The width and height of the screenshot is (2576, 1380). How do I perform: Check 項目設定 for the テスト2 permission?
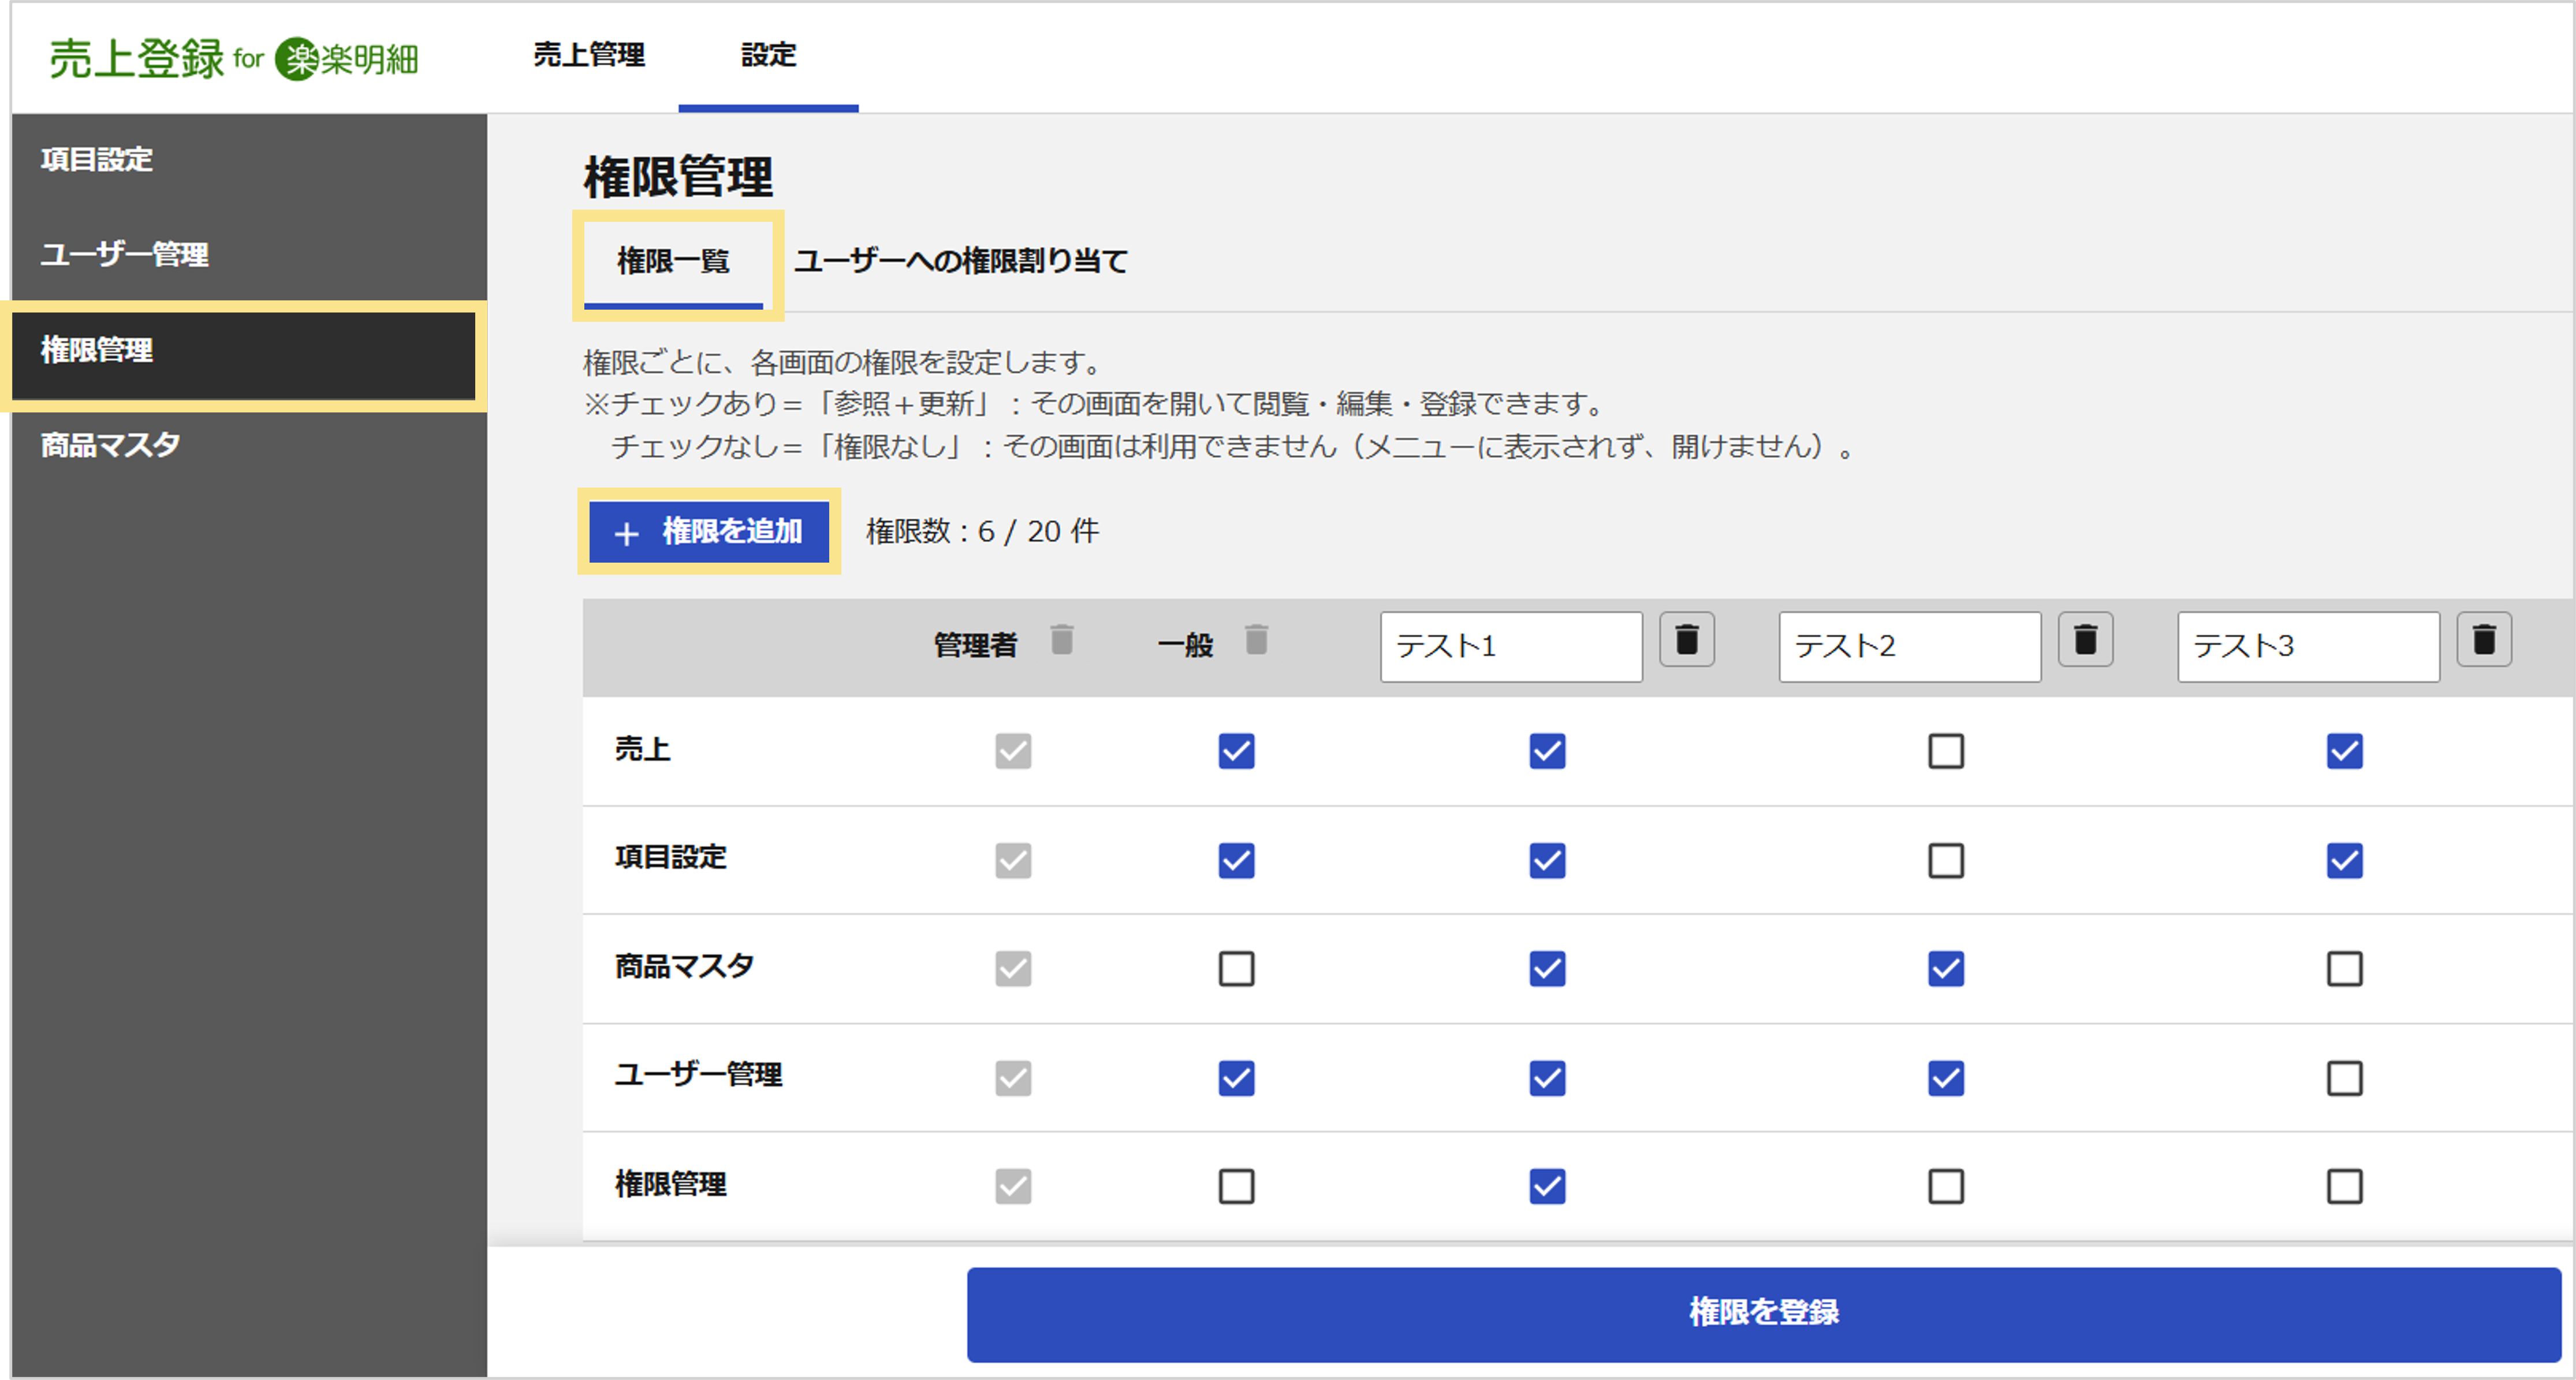[x=1946, y=860]
